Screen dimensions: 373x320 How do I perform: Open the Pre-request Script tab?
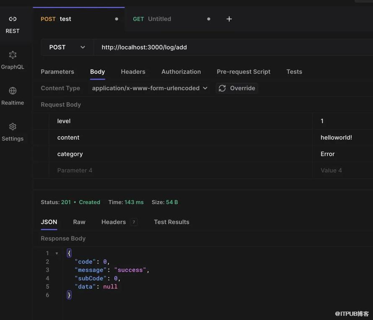tap(243, 72)
